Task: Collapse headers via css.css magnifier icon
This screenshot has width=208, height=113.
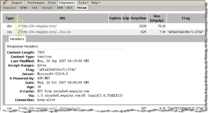Action: tap(19, 32)
